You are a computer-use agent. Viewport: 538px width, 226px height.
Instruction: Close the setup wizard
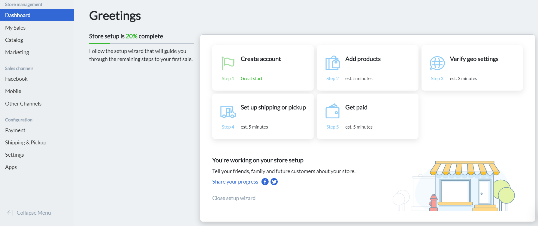[x=234, y=198]
